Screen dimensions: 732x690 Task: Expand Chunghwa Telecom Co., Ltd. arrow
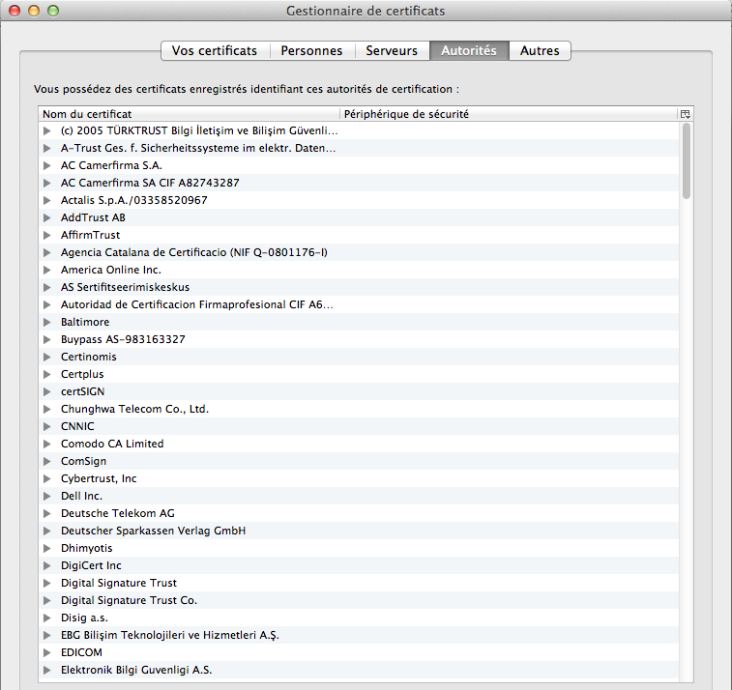46,409
